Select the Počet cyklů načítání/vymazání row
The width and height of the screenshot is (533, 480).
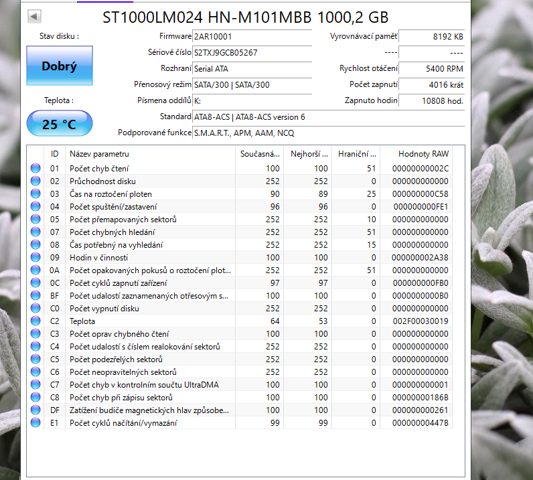click(x=240, y=422)
